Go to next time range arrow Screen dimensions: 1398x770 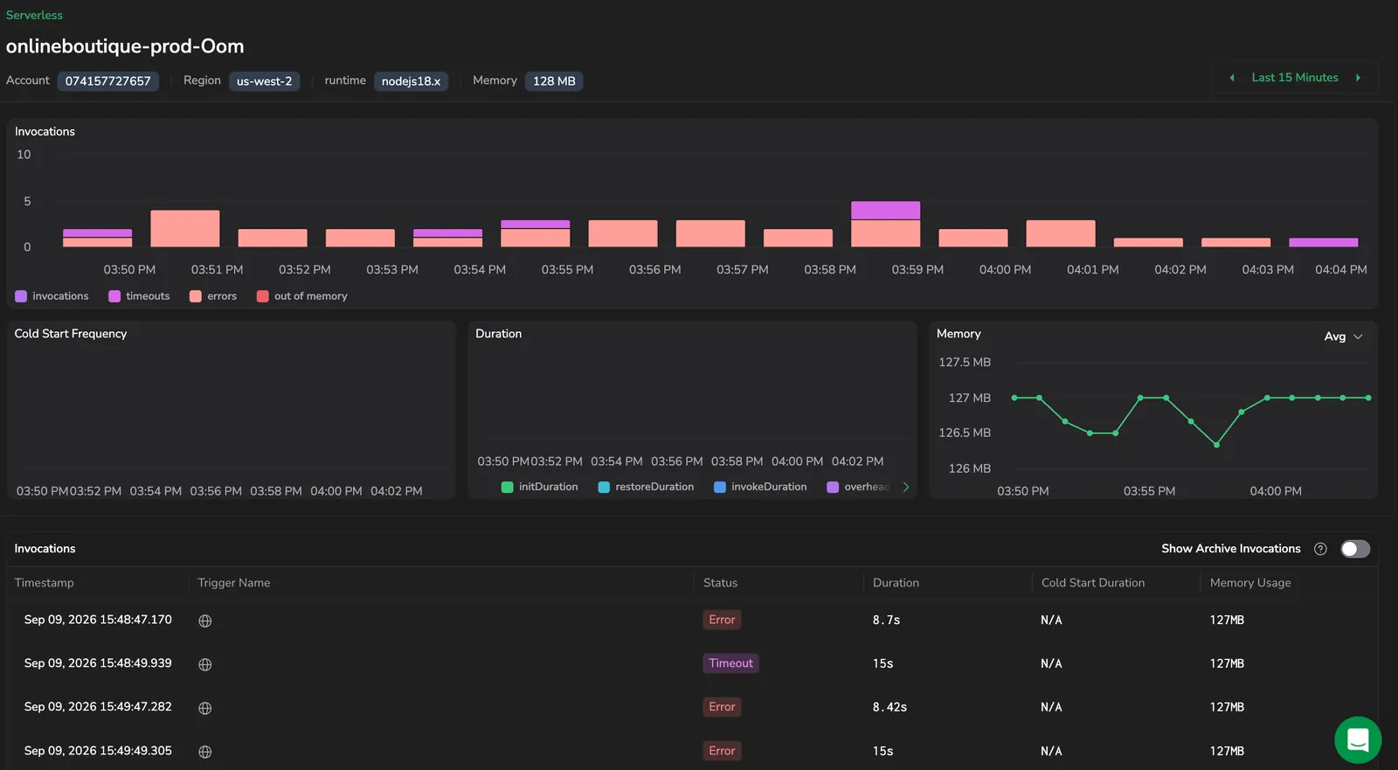coord(1358,78)
